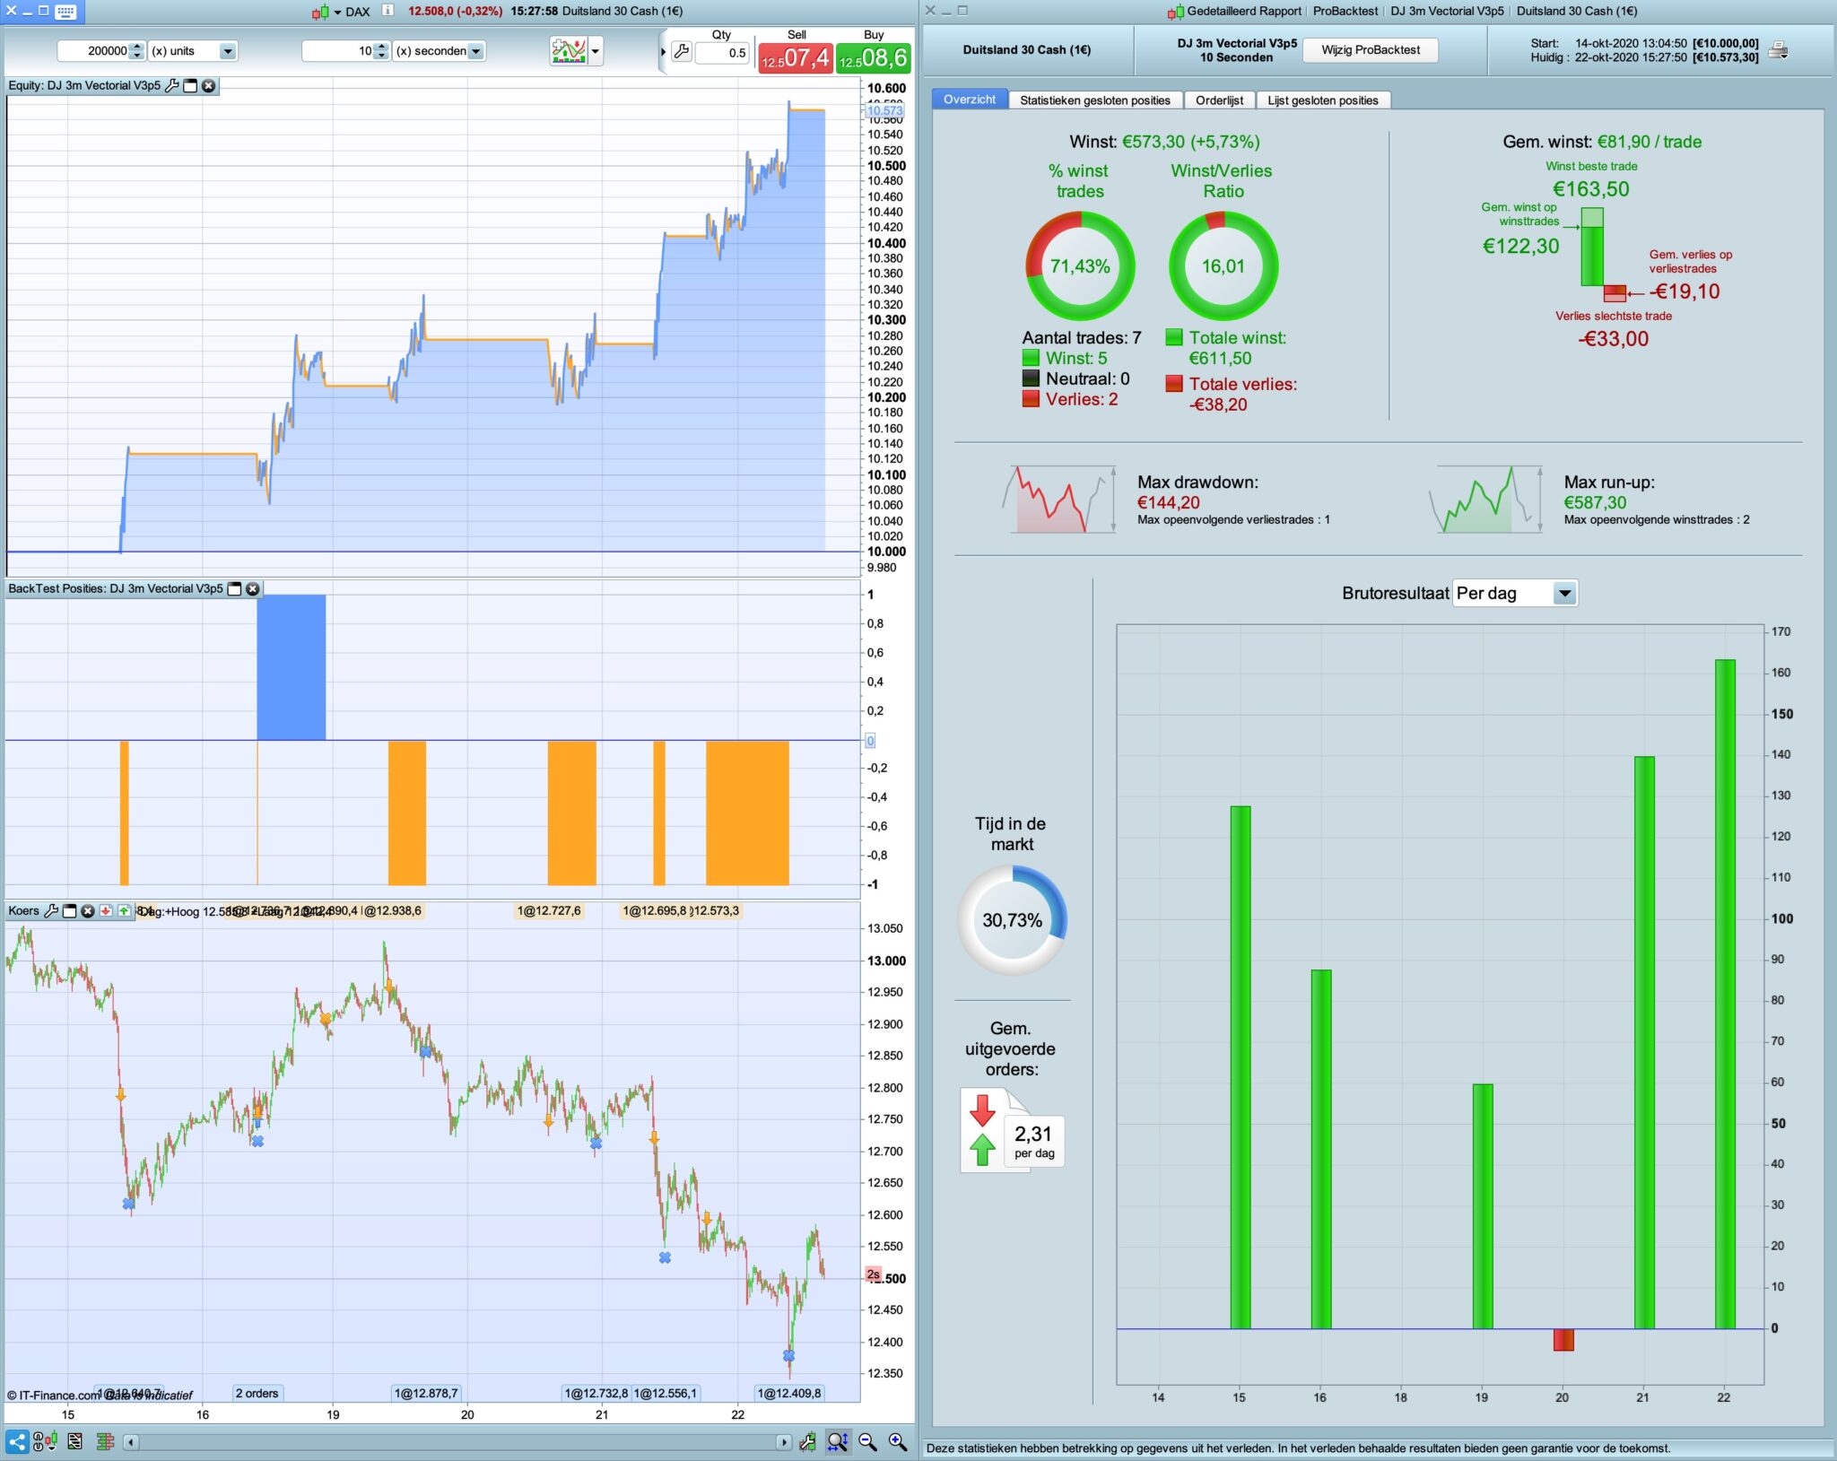The width and height of the screenshot is (1837, 1461).
Task: Toggle the auto zoom fit button
Action: coord(837,1441)
